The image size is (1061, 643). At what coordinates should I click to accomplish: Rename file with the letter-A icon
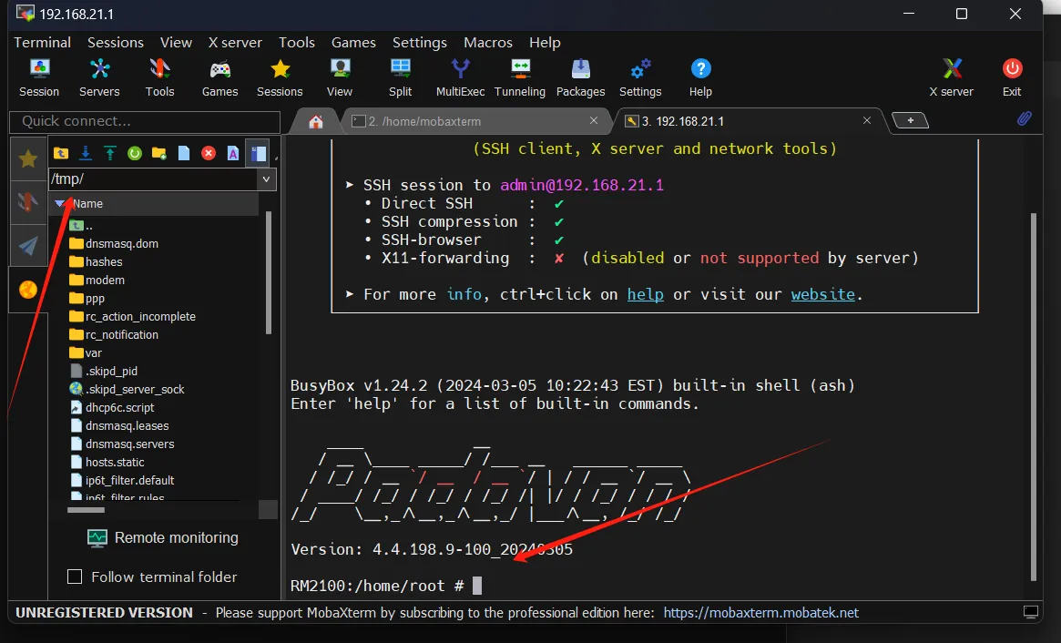[x=233, y=153]
